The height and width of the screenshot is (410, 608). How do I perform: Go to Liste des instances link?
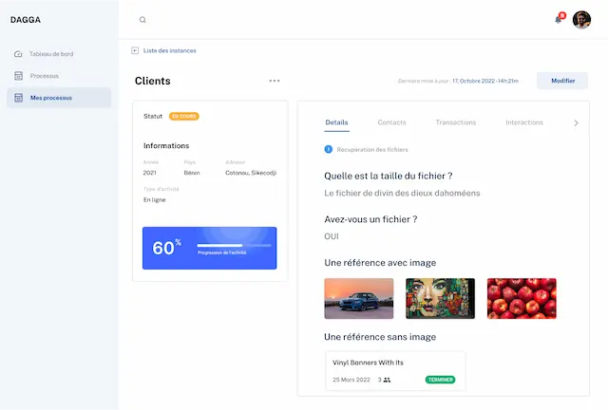coord(169,50)
